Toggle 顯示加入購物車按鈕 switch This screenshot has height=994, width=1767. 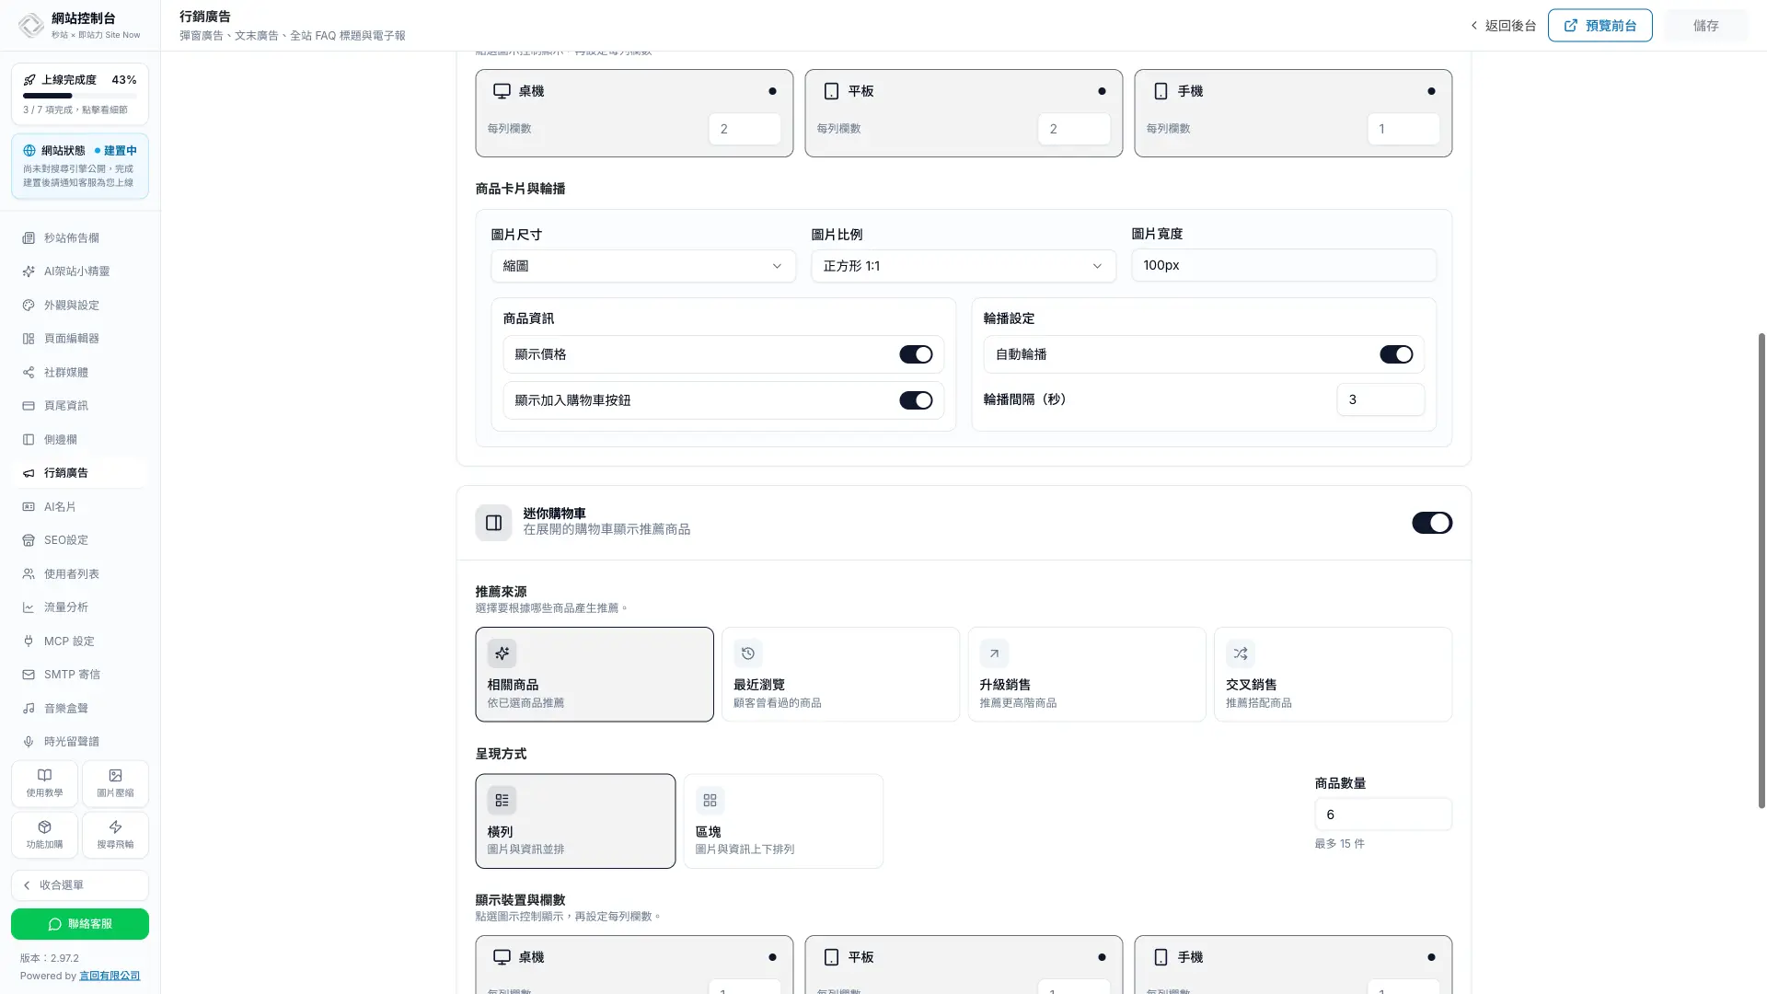(916, 400)
